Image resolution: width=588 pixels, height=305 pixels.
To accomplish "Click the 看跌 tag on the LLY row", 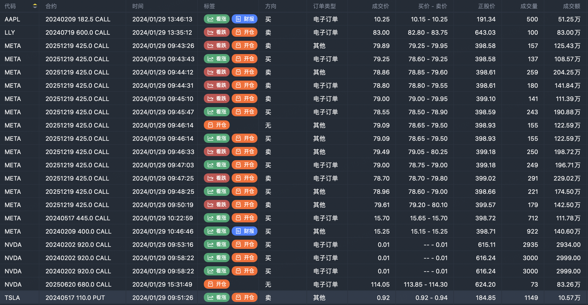I will pos(217,32).
